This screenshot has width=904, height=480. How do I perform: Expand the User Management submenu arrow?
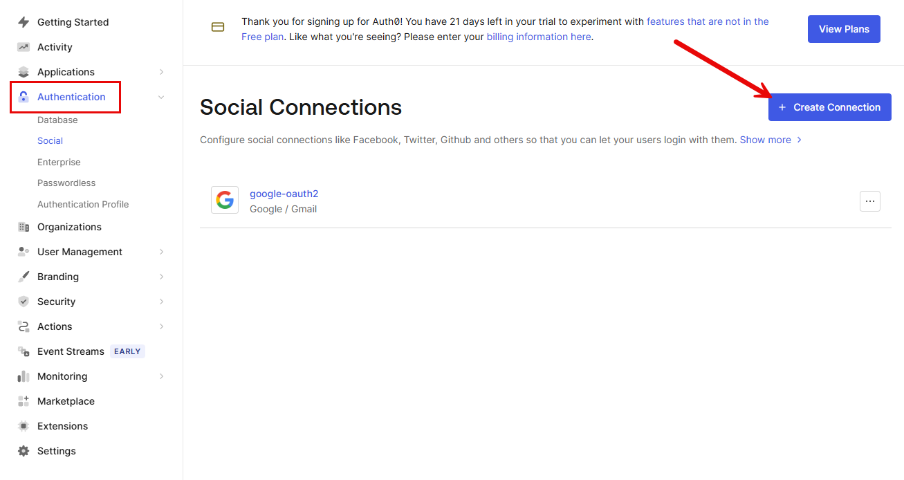(x=161, y=252)
